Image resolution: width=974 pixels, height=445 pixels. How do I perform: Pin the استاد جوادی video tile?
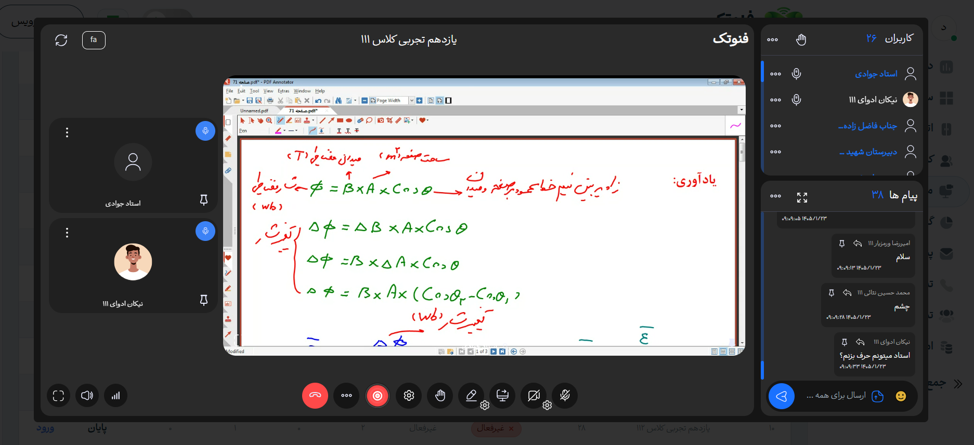(x=204, y=200)
